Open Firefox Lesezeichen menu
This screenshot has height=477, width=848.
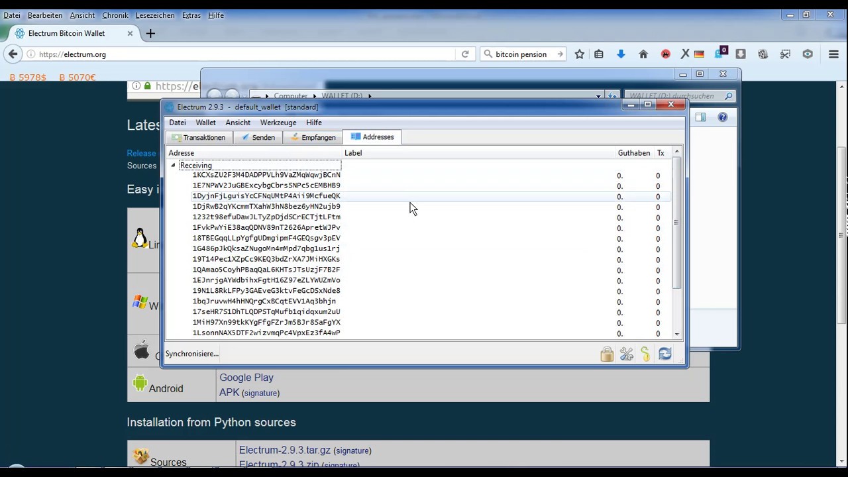[x=155, y=15]
